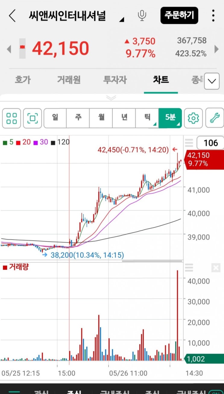
Task: Open the chart grid layout icon
Action: (x=11, y=118)
